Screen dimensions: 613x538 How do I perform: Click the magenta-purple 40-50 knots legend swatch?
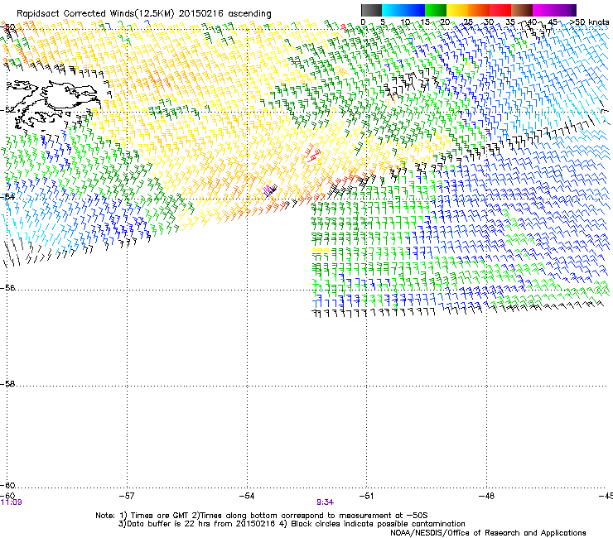pos(554,10)
